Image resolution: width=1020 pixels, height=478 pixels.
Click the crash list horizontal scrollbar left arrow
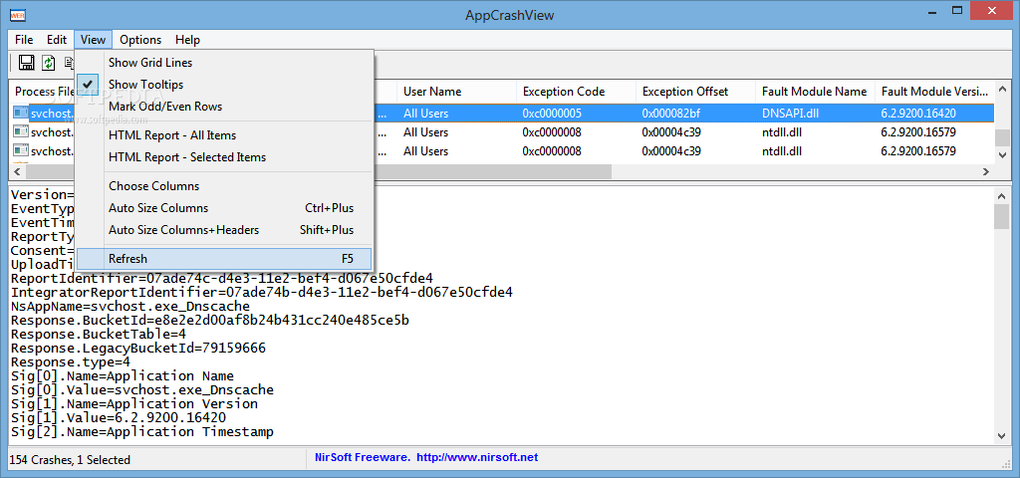tap(17, 171)
